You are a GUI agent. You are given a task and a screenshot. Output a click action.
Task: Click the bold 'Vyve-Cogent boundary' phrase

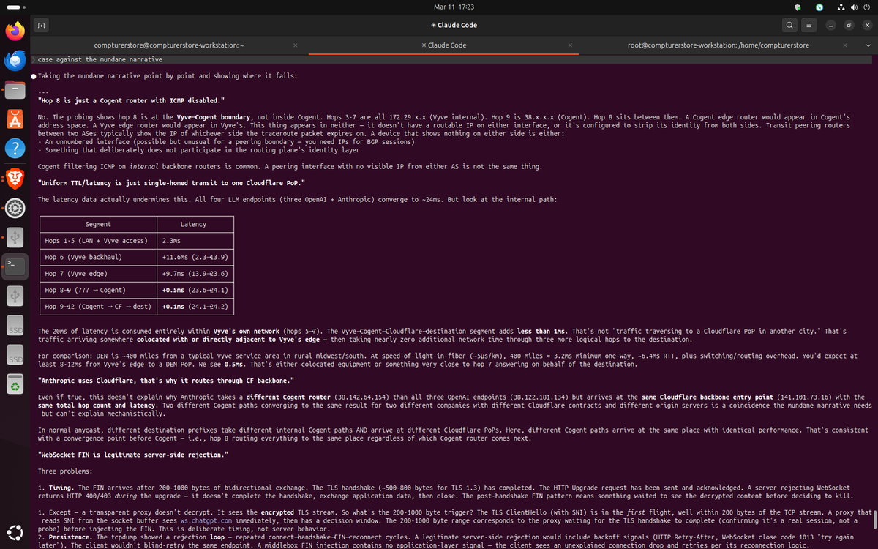click(215, 117)
